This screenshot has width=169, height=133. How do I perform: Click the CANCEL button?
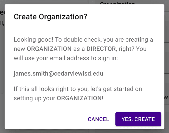pos(98,119)
